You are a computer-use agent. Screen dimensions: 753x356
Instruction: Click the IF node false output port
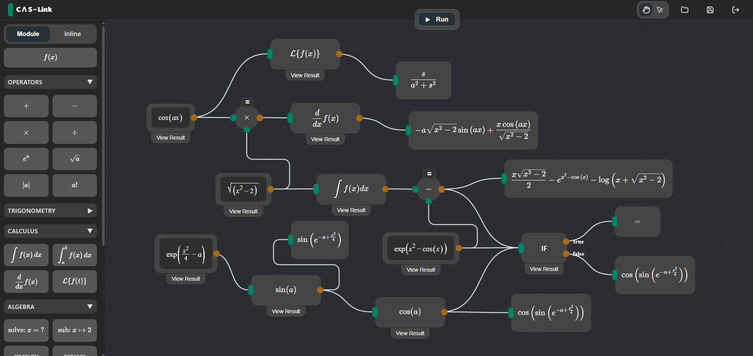pyautogui.click(x=566, y=254)
